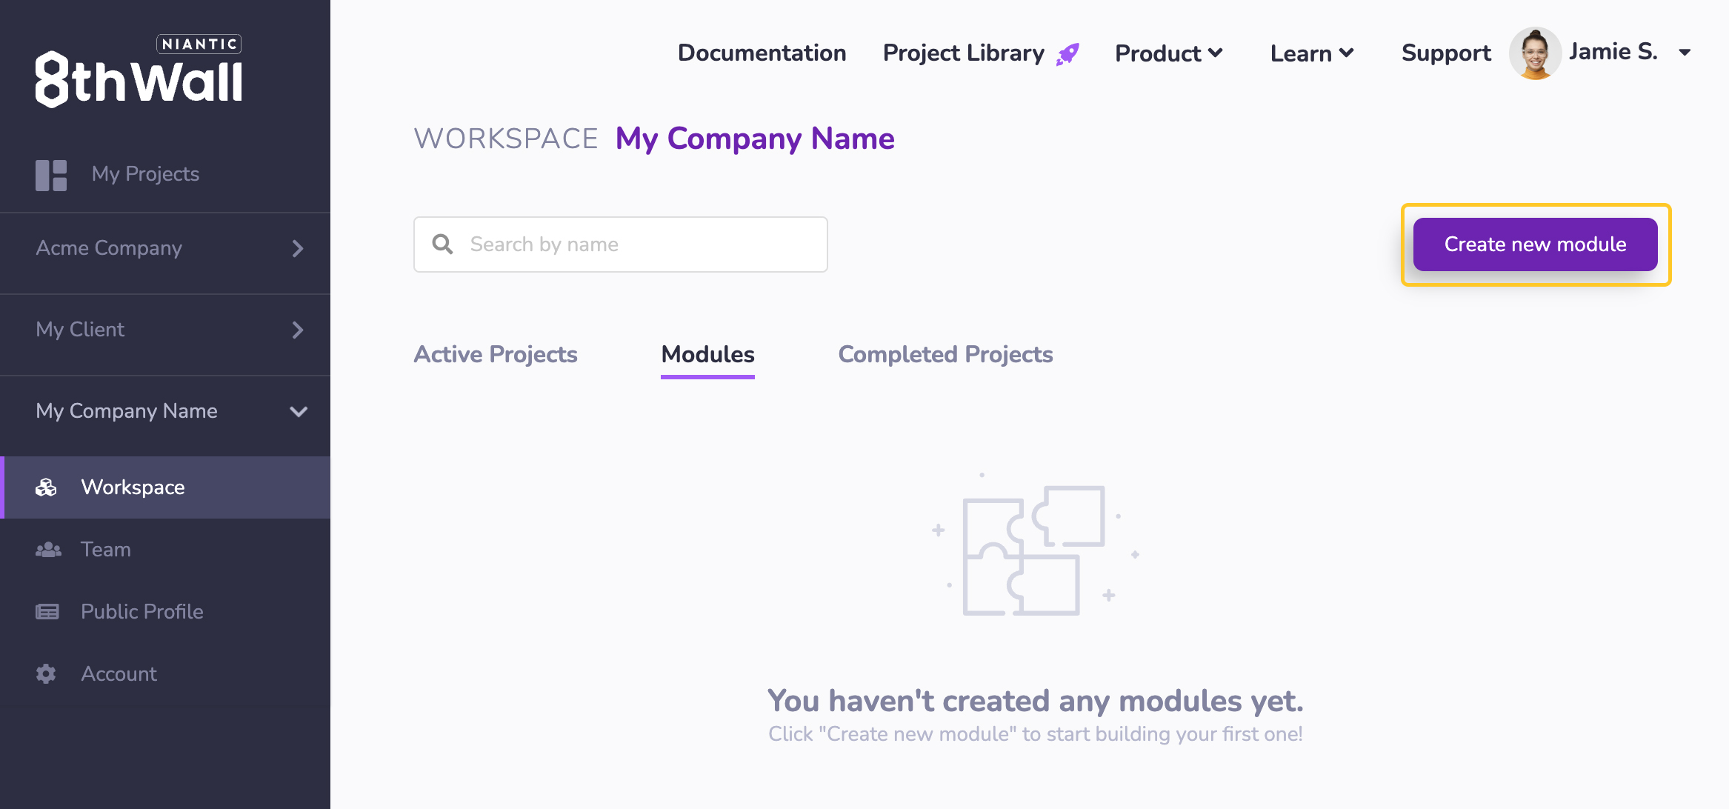Open user account dropdown arrow

tap(1685, 53)
